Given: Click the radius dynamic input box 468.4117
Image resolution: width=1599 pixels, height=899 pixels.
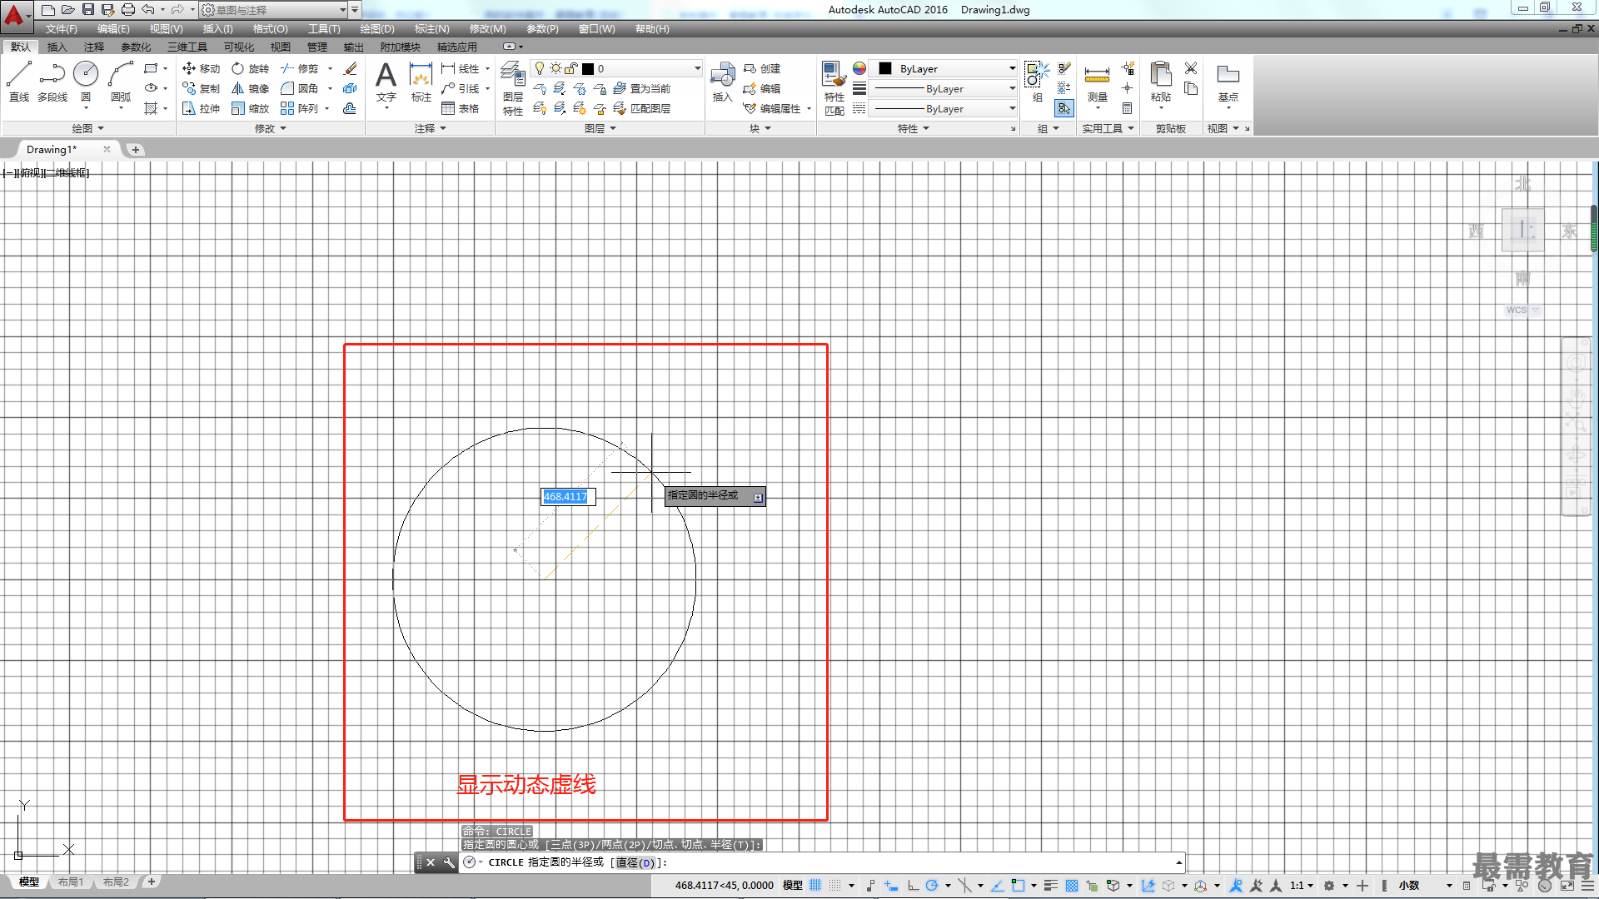Looking at the screenshot, I should [x=568, y=497].
